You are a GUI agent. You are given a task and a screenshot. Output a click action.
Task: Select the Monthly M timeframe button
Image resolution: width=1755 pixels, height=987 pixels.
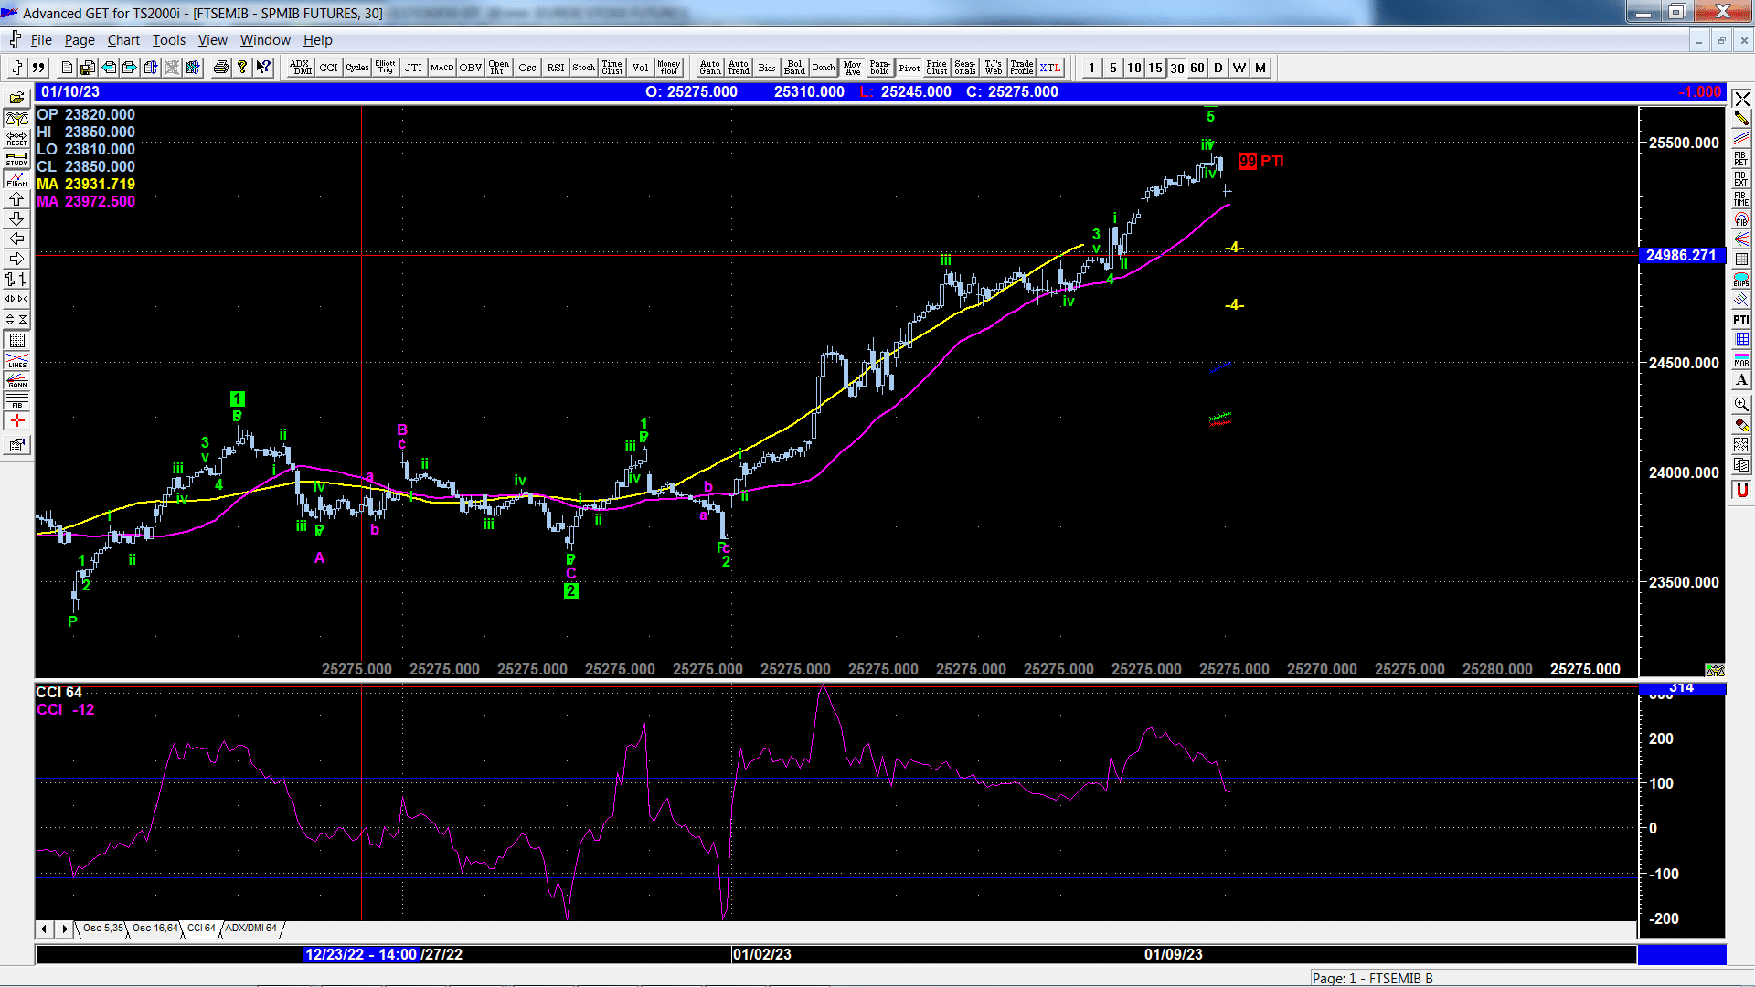1260,68
